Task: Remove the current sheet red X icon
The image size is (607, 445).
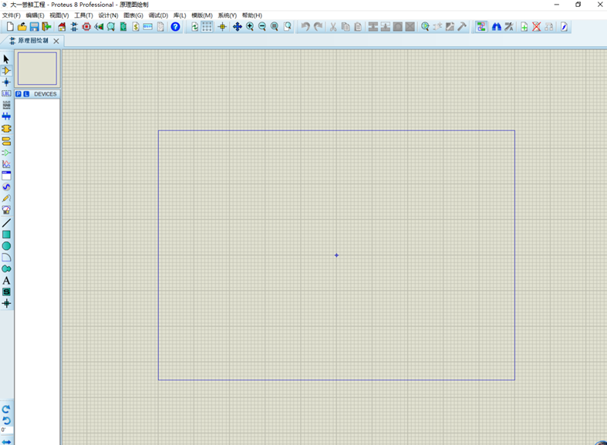Action: coord(537,27)
